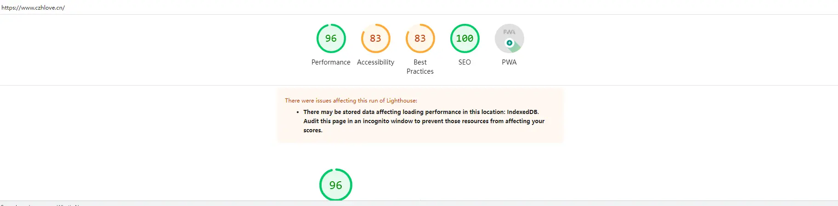Select the Best Practices score gauge circle
The image size is (838, 206).
pos(420,38)
